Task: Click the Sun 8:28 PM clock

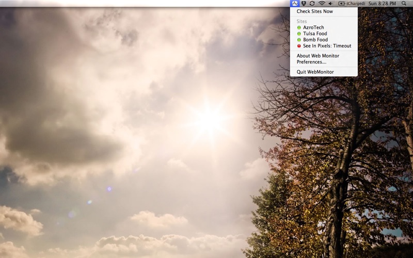Action: click(x=382, y=4)
